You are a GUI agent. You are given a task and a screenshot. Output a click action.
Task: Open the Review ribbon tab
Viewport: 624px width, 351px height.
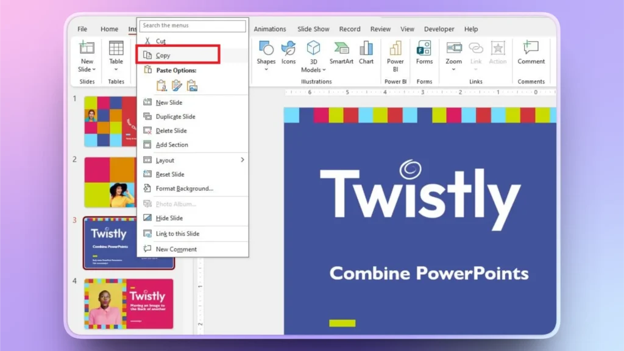tap(380, 28)
